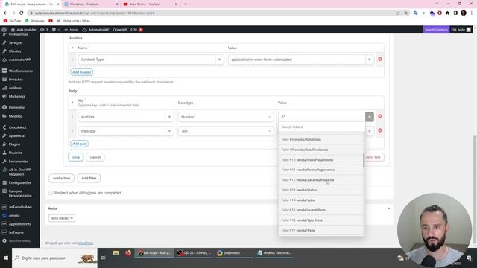Select token Field #15 venda/quantidade
This screenshot has width=477, height=268.
point(321,210)
